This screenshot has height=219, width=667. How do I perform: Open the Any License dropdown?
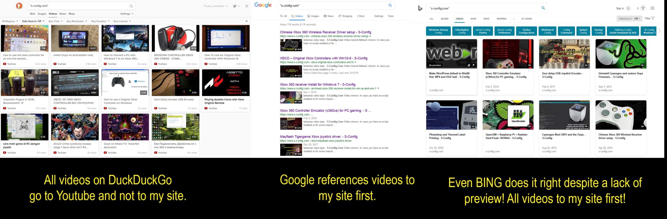(x=122, y=21)
